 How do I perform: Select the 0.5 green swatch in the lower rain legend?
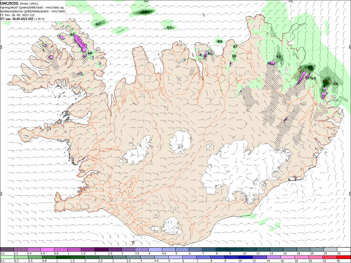(x=35, y=257)
